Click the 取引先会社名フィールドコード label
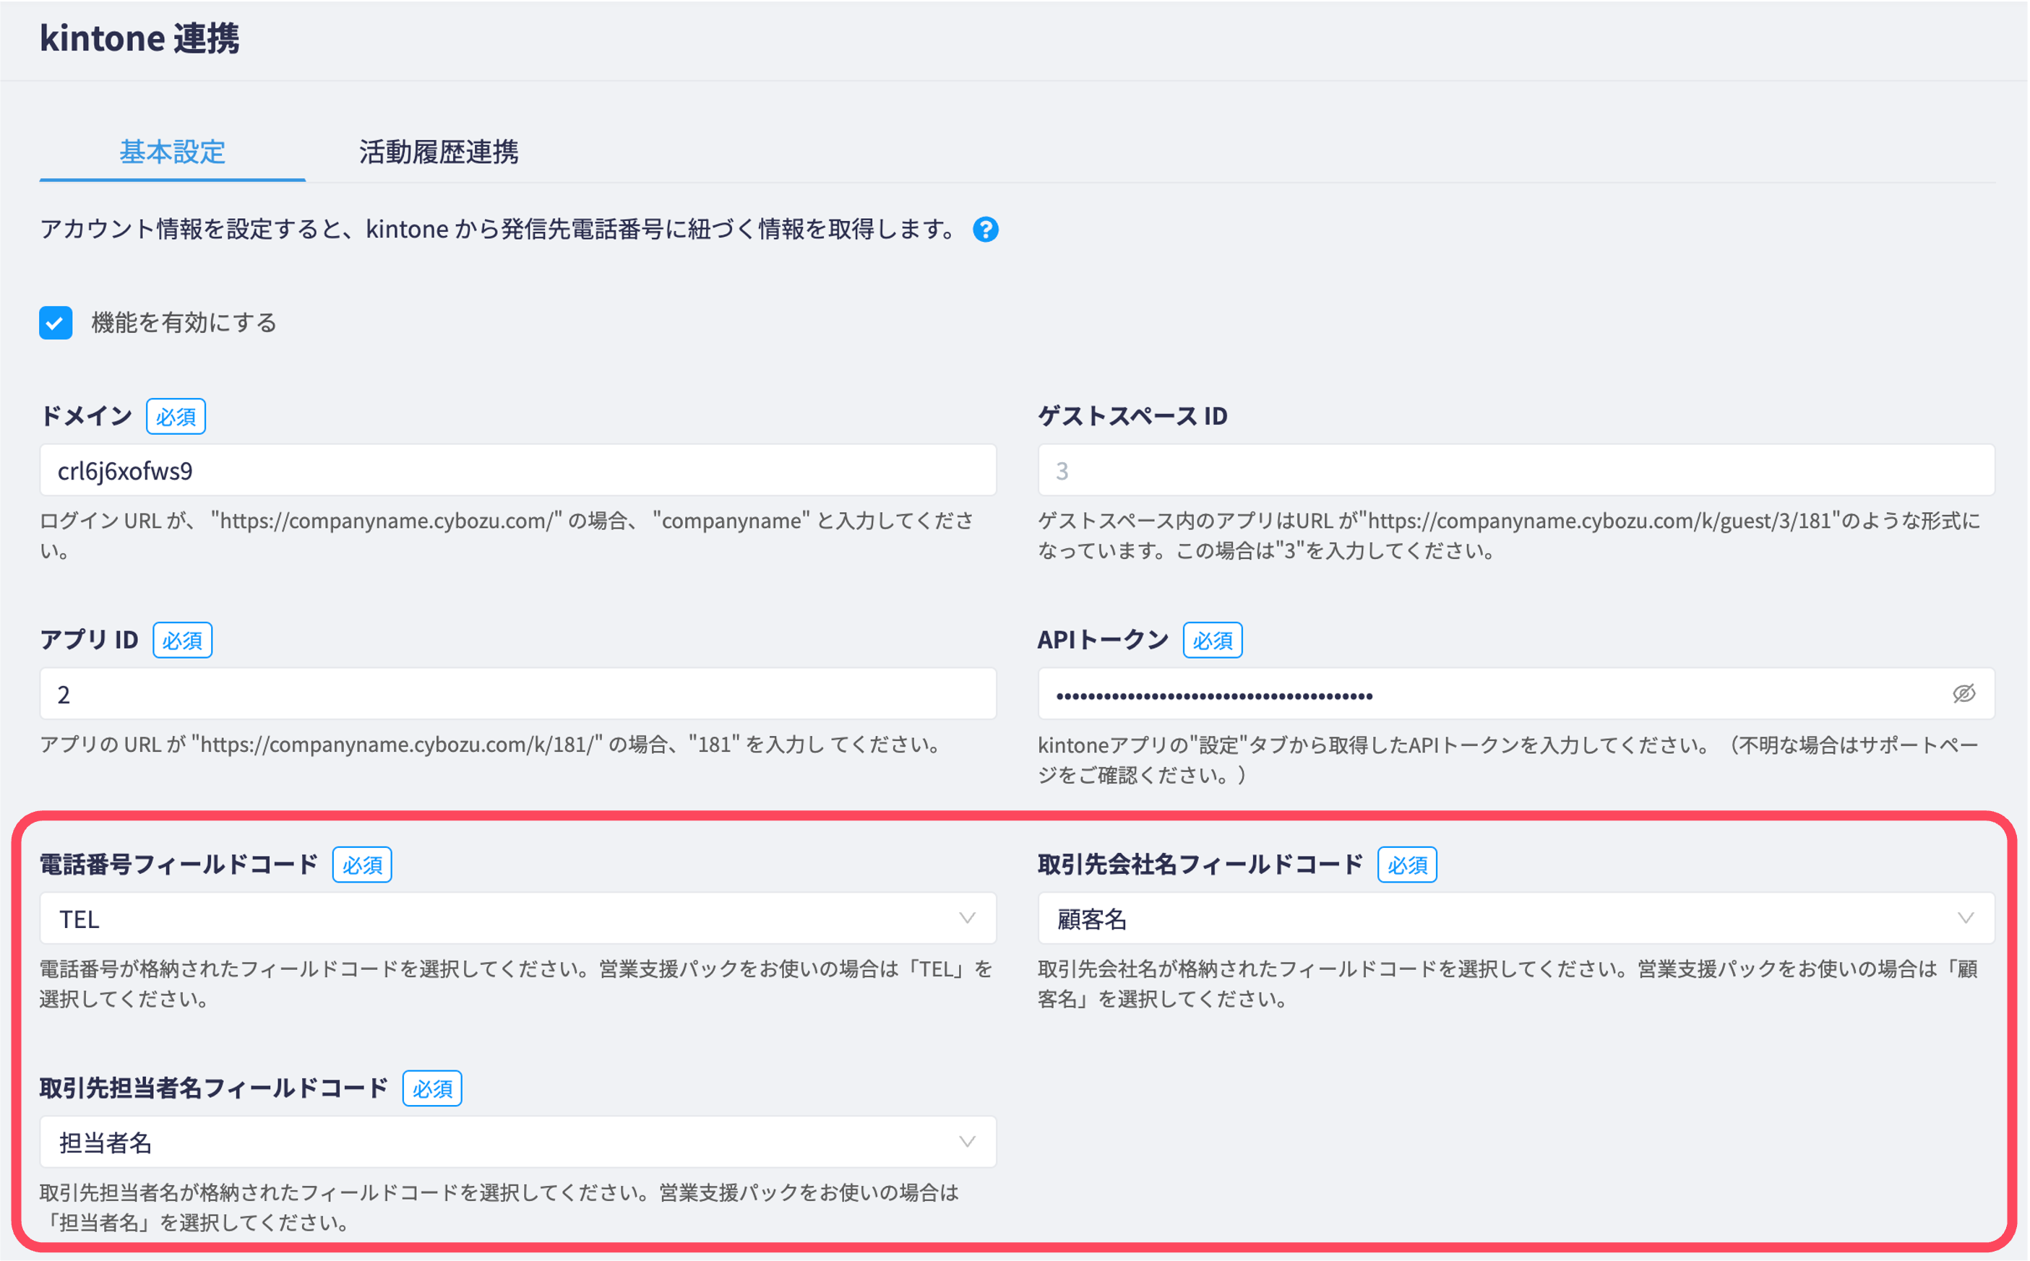This screenshot has height=1261, width=2030. [x=1200, y=864]
